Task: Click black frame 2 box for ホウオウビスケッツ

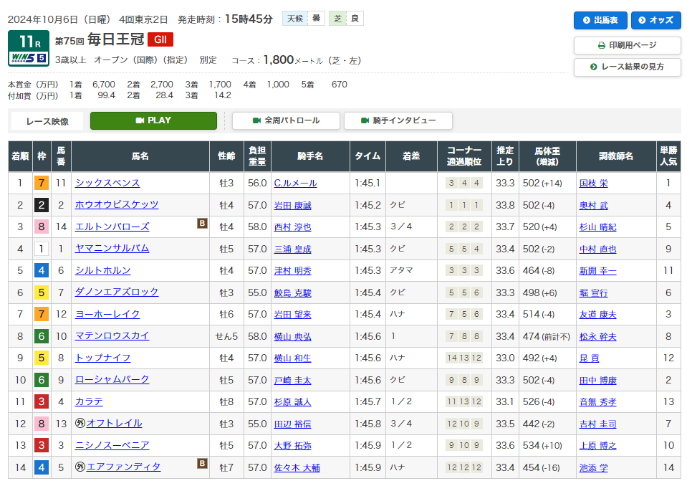Action: tap(42, 205)
